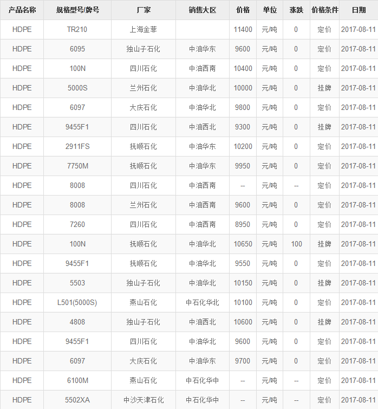378x409 pixels.
Task: Click the 价格 column header
Action: (x=243, y=10)
